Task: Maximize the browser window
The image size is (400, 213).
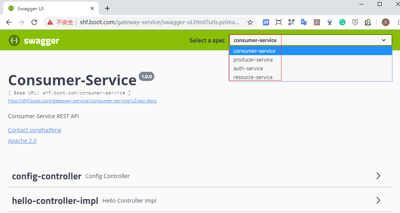Action: click(380, 4)
